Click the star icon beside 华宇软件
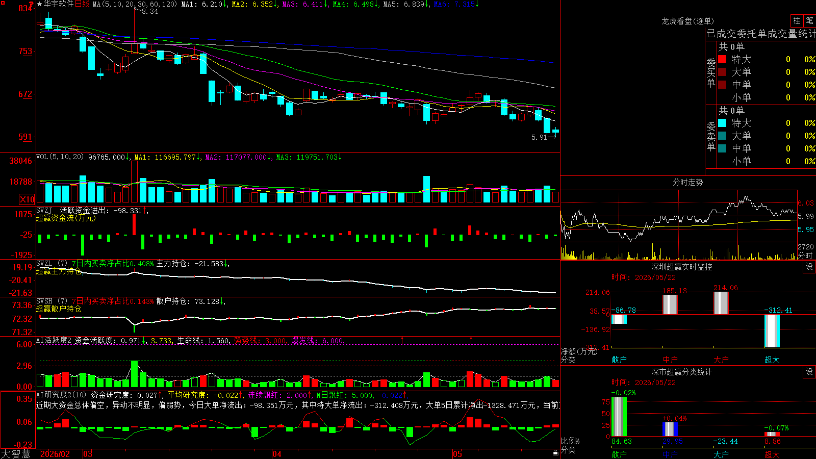This screenshot has width=816, height=459. click(x=40, y=4)
